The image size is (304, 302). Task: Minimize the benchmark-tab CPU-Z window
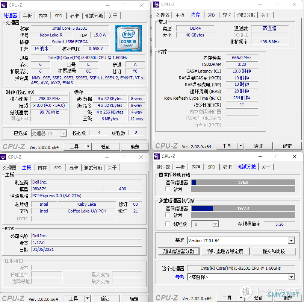point(260,156)
